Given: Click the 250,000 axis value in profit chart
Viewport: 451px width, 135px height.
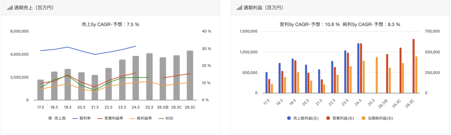Looking at the screenshot, I should click(x=432, y=73).
